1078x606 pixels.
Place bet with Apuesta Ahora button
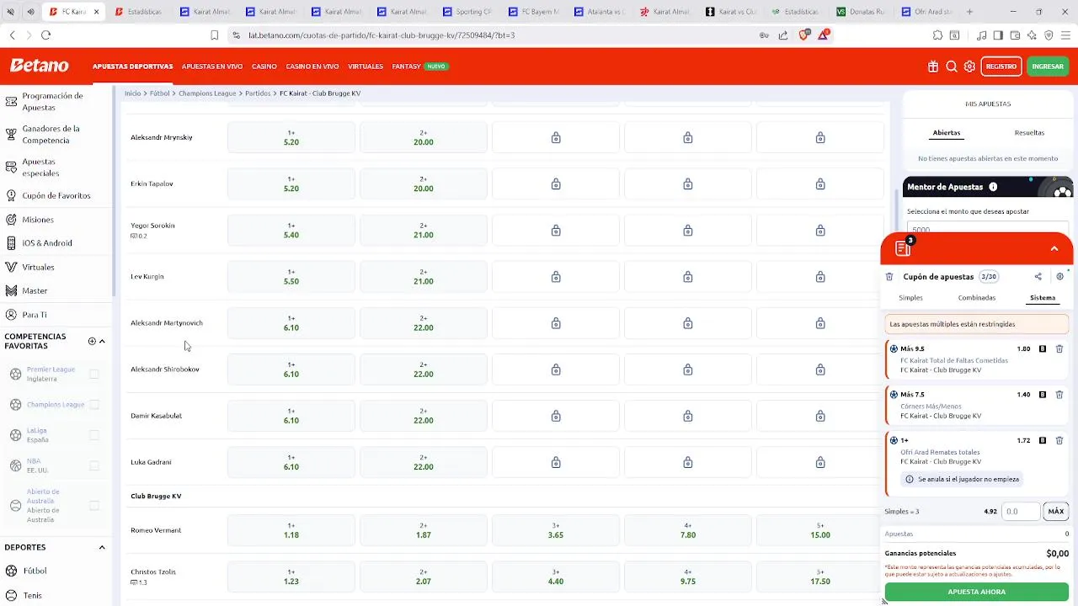pyautogui.click(x=977, y=592)
